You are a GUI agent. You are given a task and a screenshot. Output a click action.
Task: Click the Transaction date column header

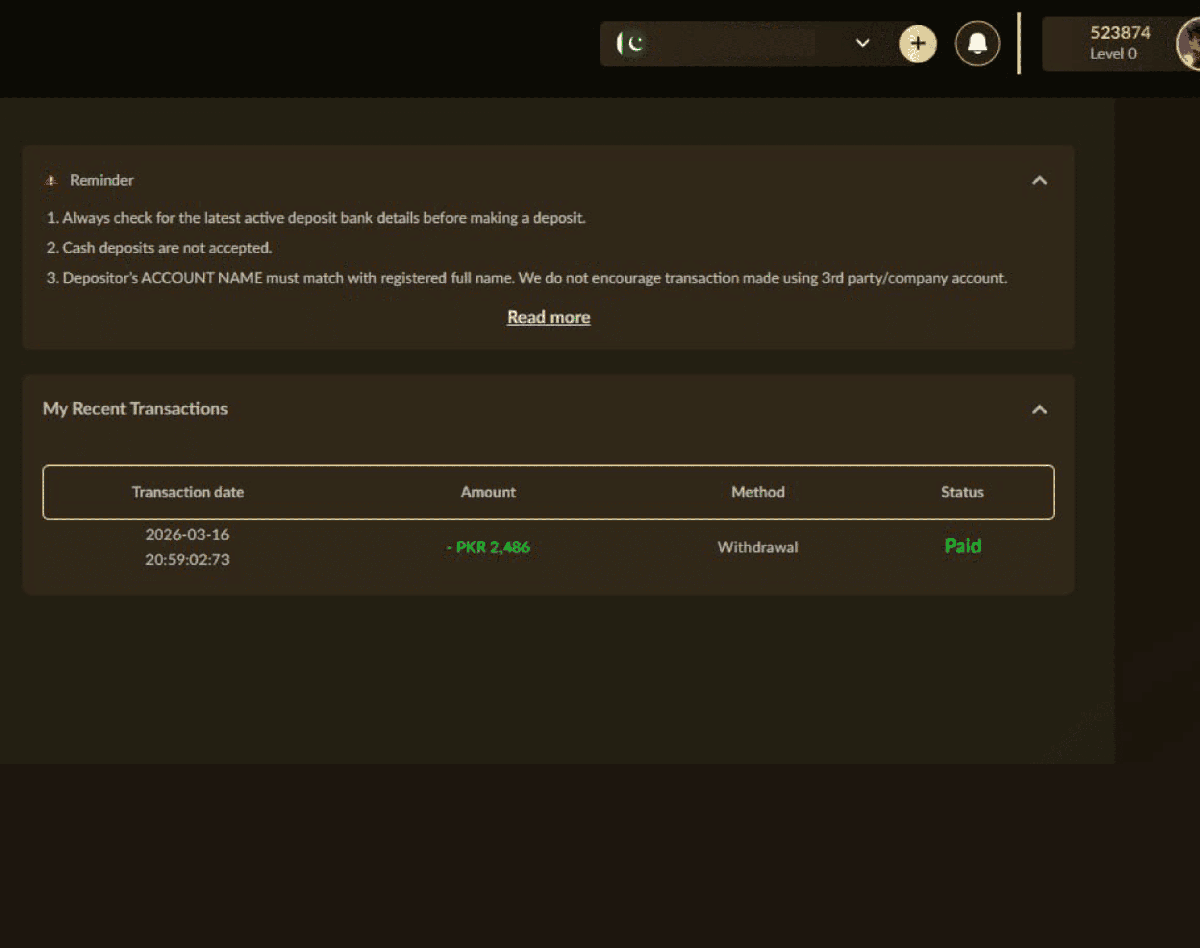(188, 492)
